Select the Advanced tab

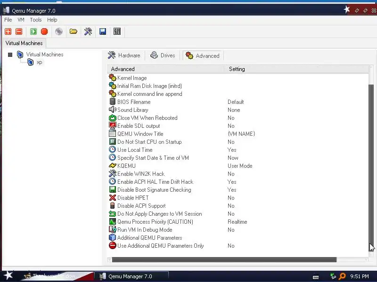click(x=203, y=55)
